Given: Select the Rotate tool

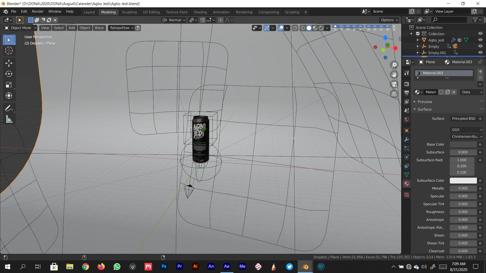Looking at the screenshot, I should 9,74.
